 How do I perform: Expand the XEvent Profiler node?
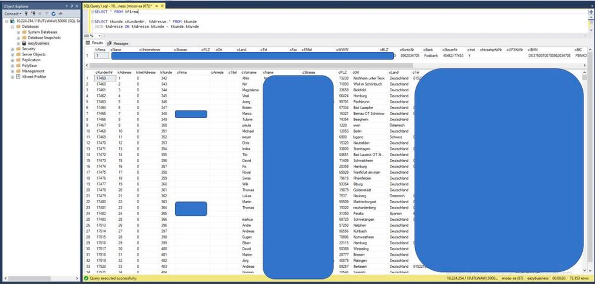12,77
